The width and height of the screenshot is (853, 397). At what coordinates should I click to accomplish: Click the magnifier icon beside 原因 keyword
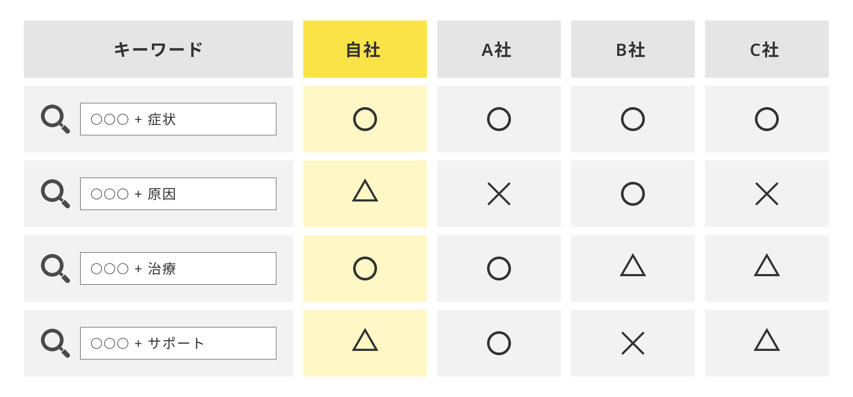click(55, 194)
